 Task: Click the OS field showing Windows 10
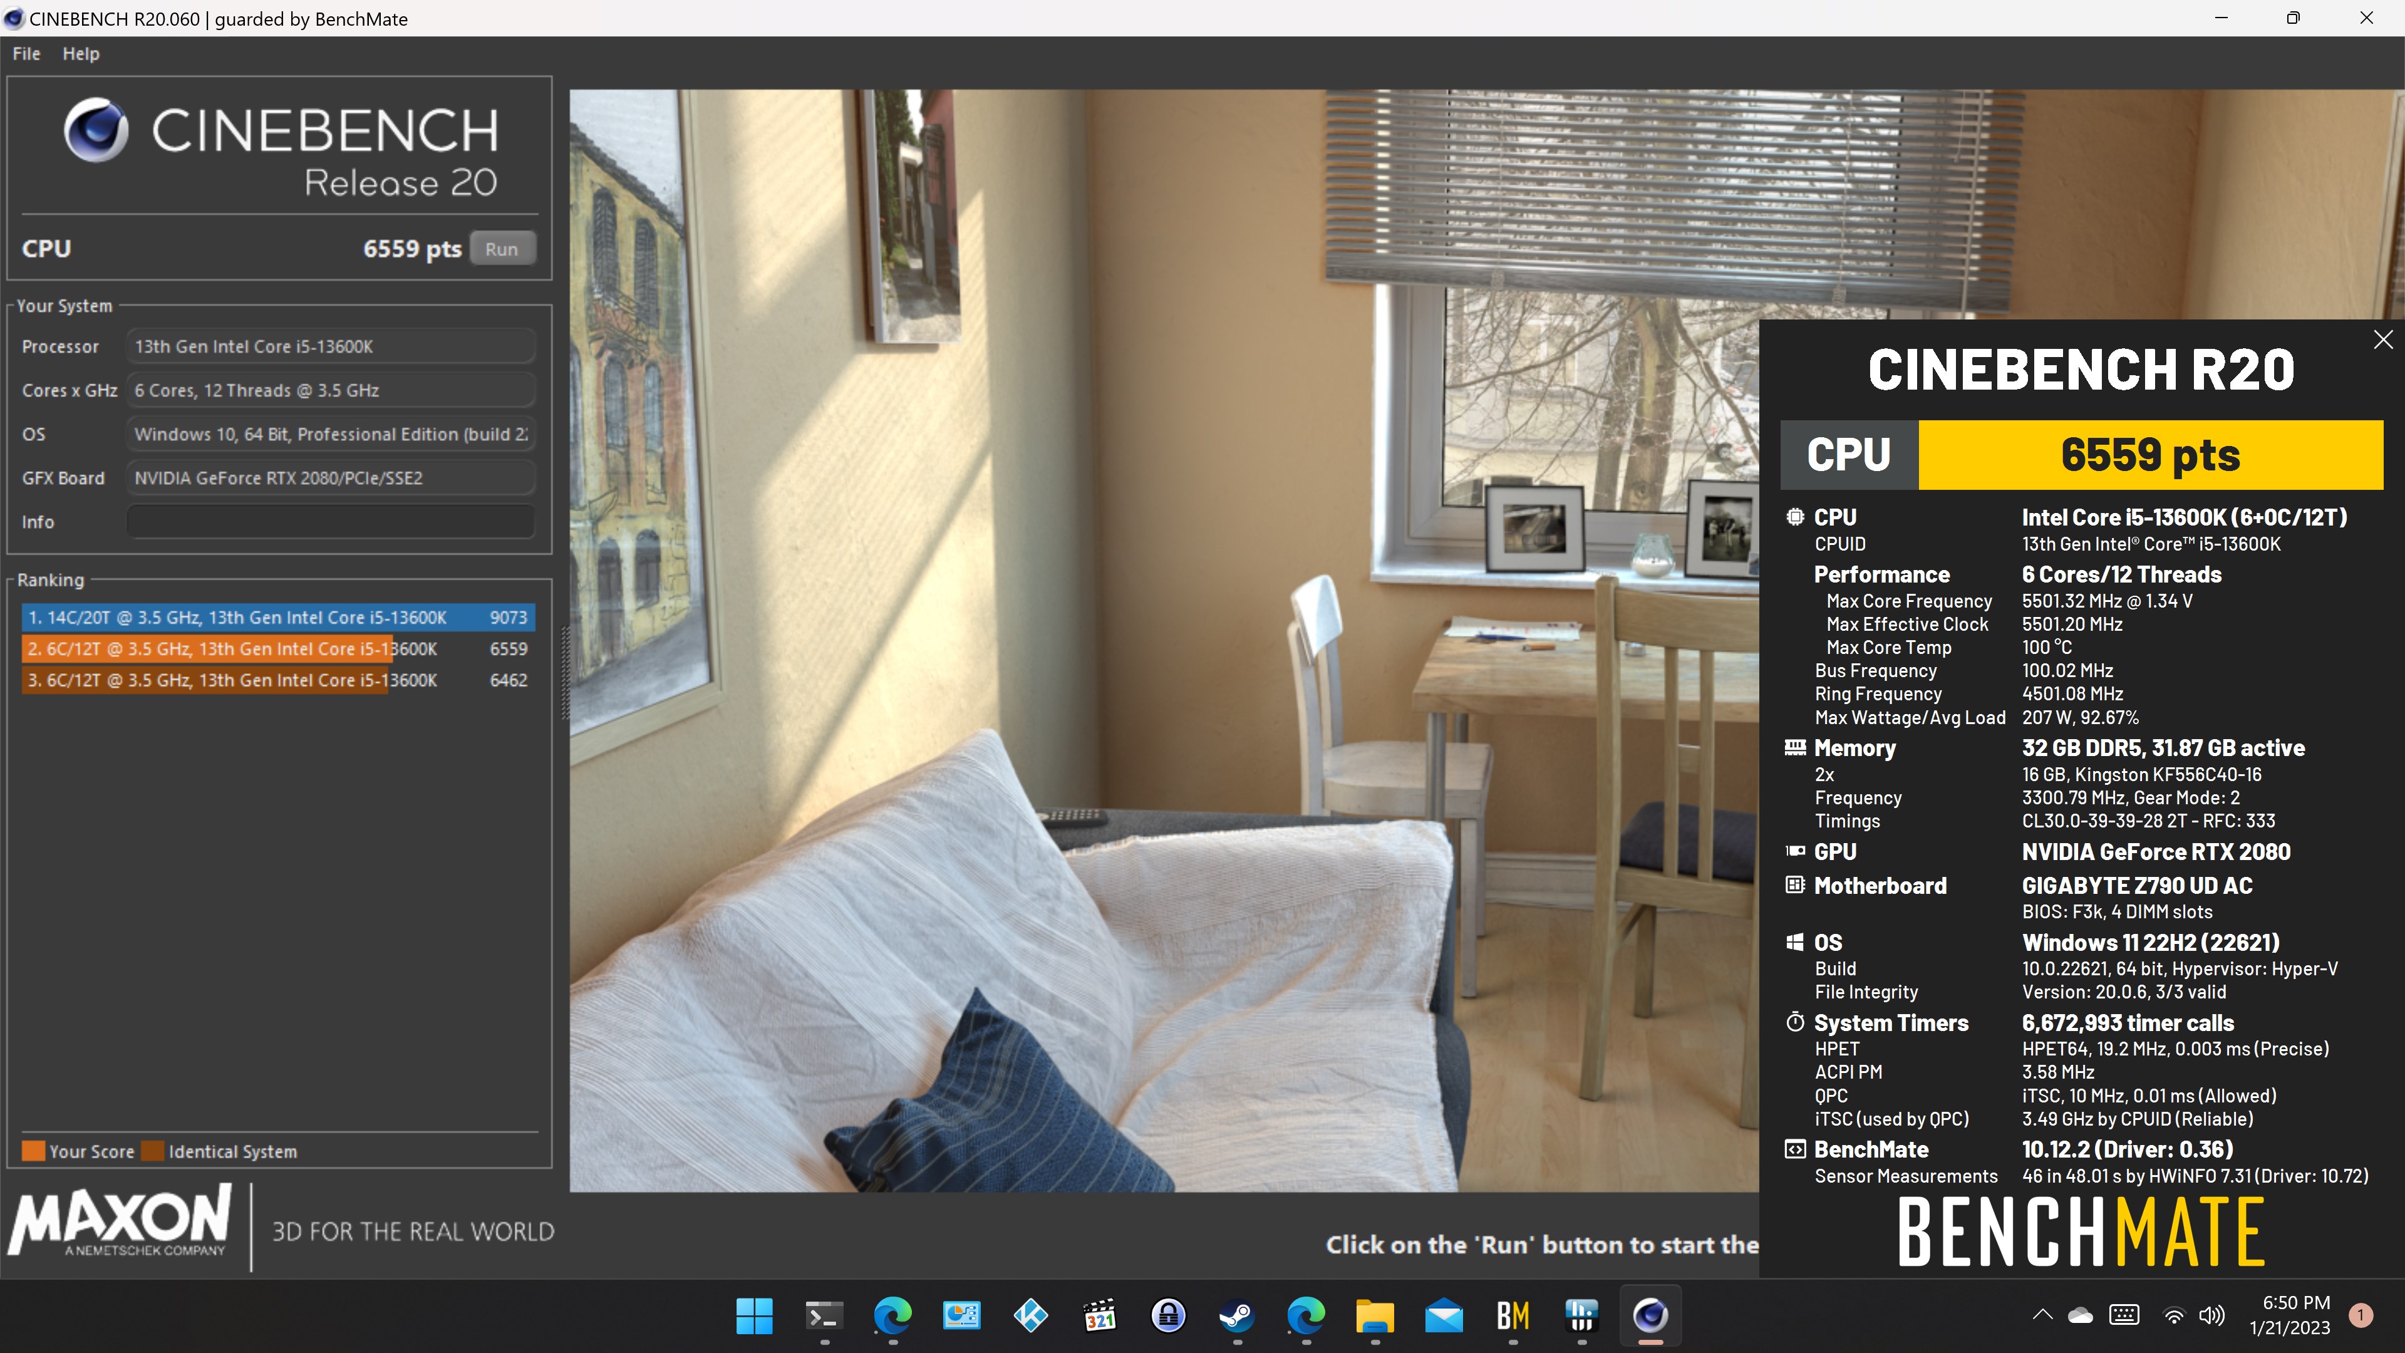point(331,433)
